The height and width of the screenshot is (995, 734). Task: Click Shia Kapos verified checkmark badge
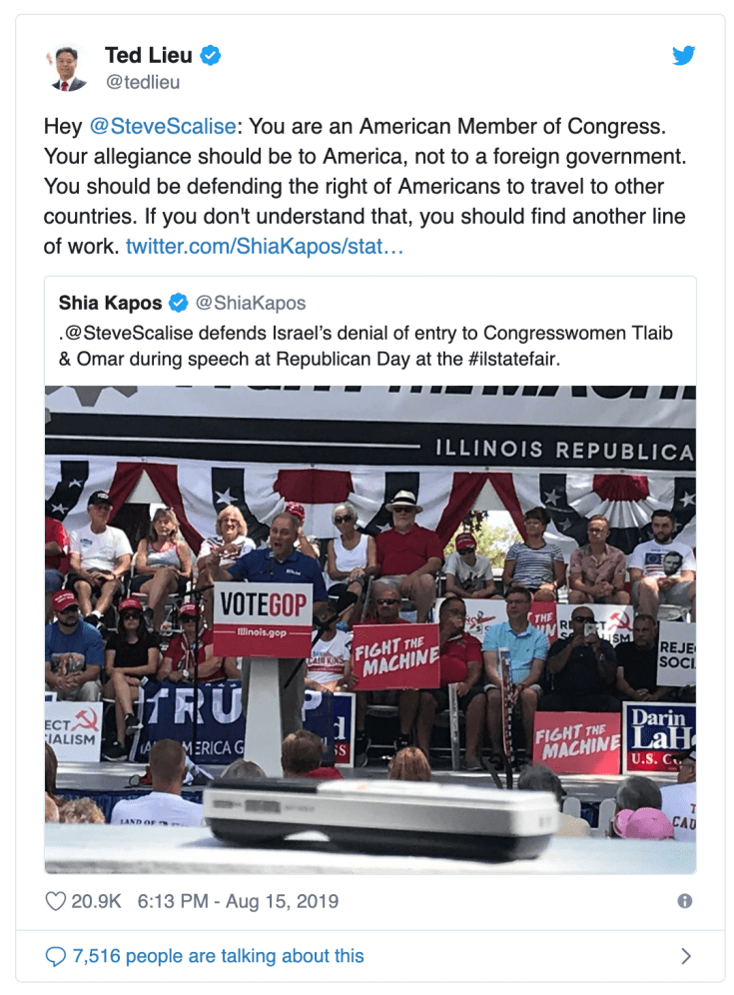point(179,304)
